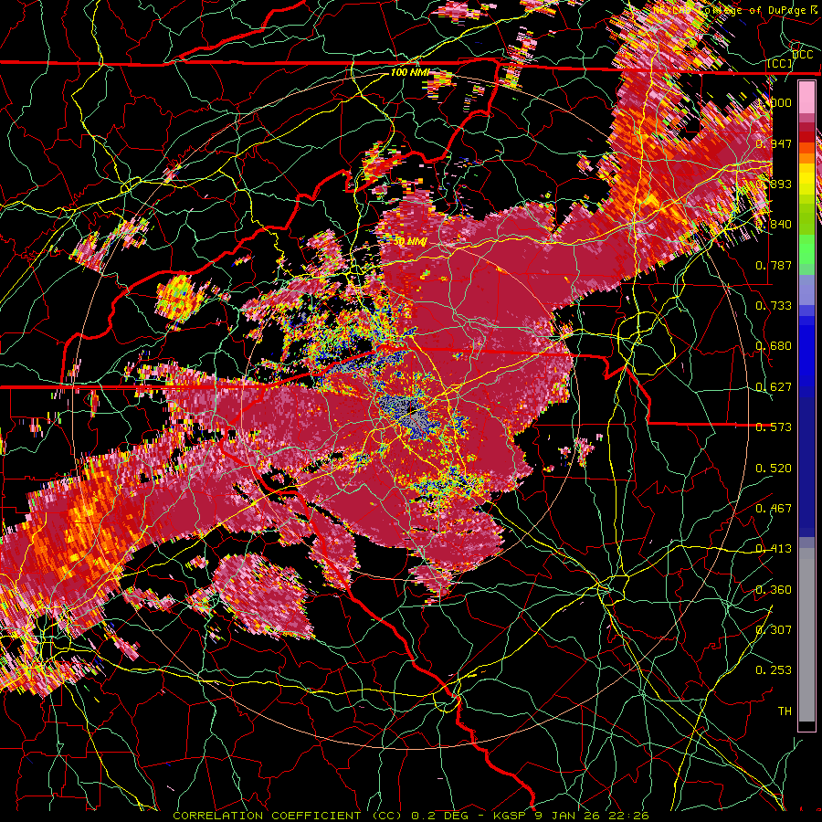Viewport: 822px width, 822px height.
Task: Click the 0.467 legend value
Action: (x=774, y=508)
